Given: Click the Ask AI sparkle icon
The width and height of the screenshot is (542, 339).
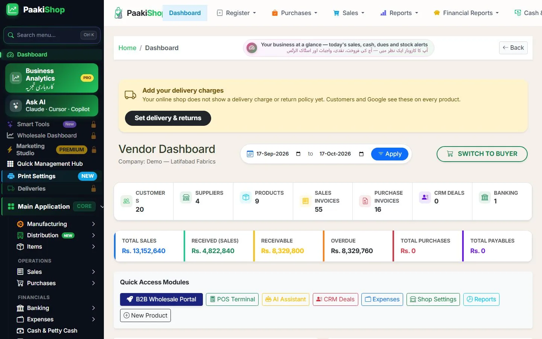Looking at the screenshot, I should tap(16, 106).
